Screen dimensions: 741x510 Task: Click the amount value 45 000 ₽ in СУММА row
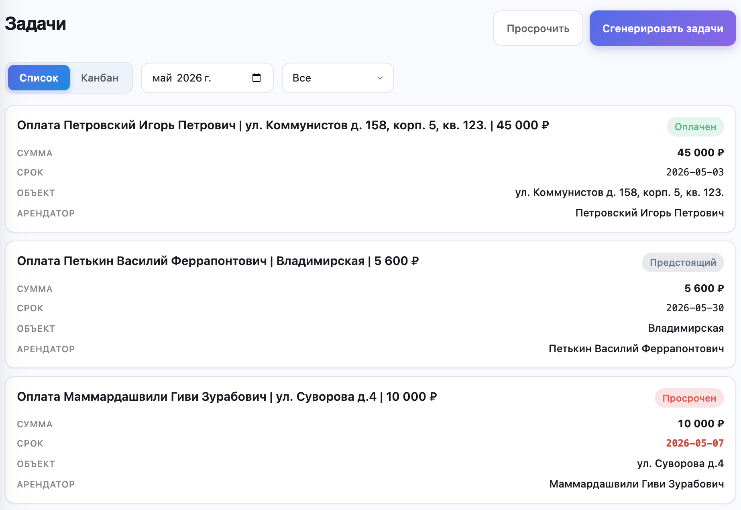700,153
